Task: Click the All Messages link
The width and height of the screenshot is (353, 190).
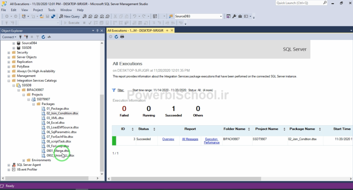Action: (190, 139)
